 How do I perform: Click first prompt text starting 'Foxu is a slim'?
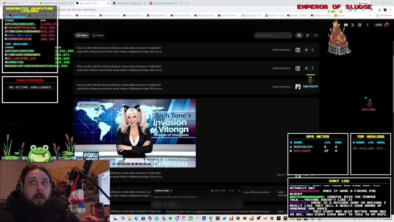point(120,50)
